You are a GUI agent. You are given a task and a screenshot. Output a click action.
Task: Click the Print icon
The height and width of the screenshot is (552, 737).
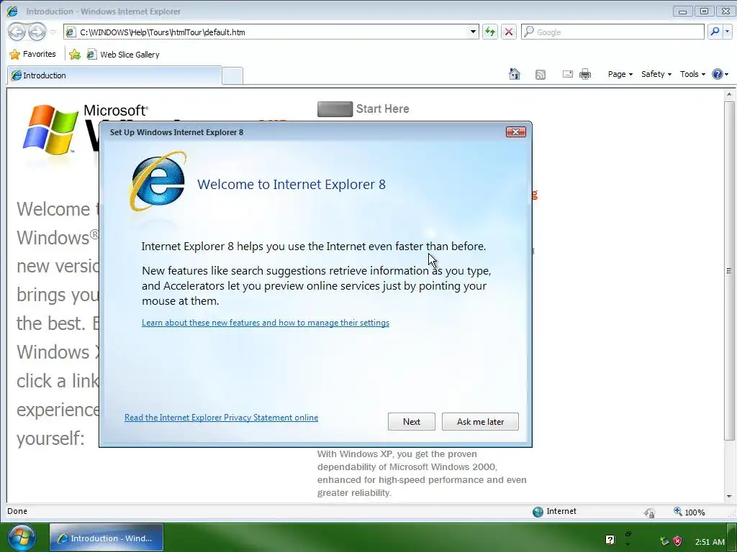585,74
